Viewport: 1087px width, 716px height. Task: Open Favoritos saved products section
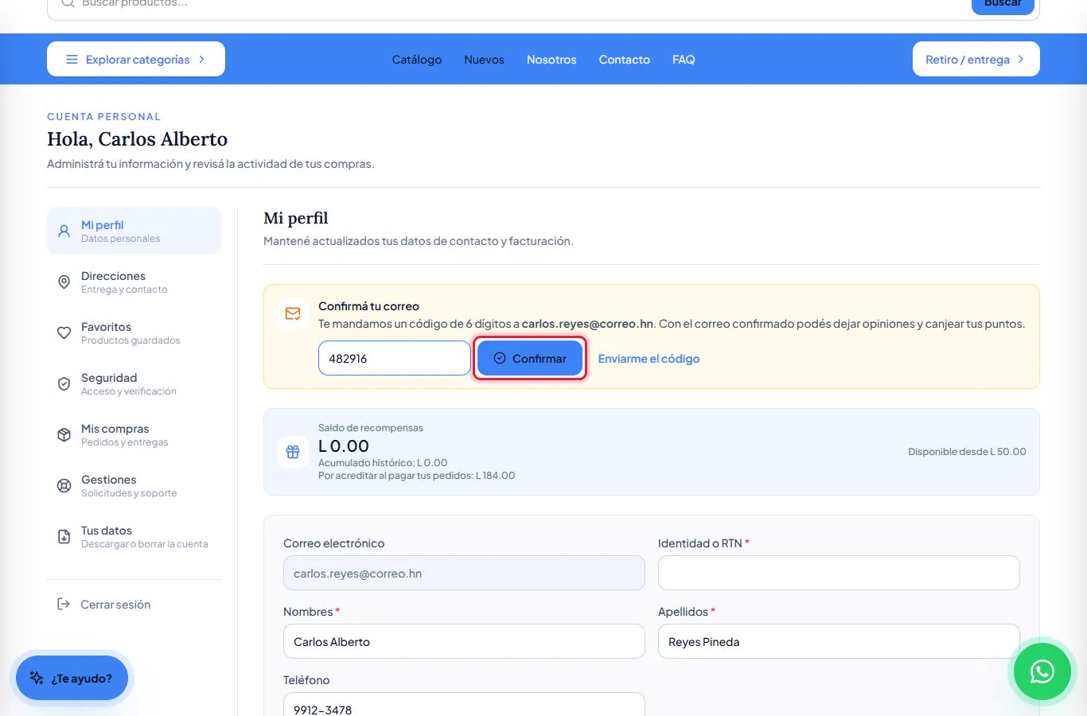(134, 333)
